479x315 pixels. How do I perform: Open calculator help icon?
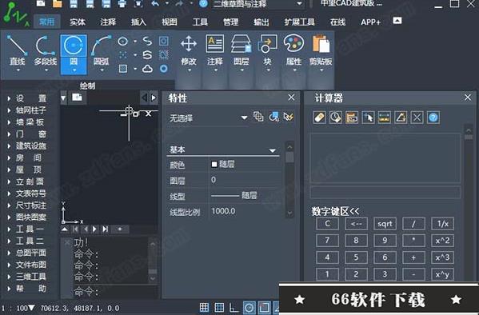point(433,118)
